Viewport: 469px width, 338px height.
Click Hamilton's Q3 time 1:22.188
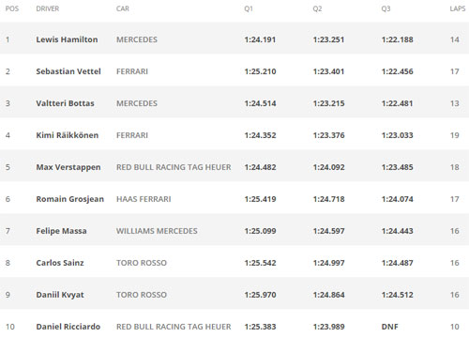(x=398, y=39)
